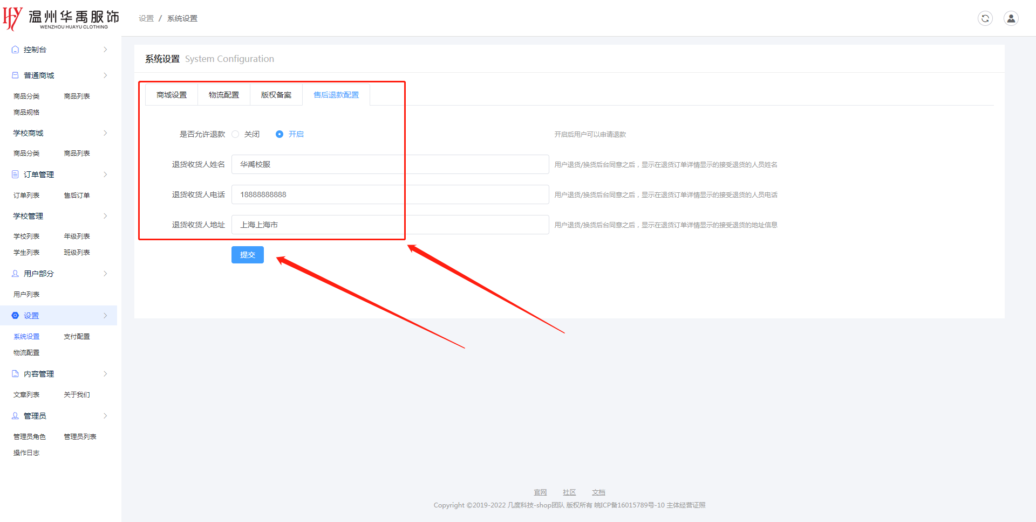This screenshot has height=522, width=1036.
Task: Click the 控制台 home icon
Action: (15, 50)
